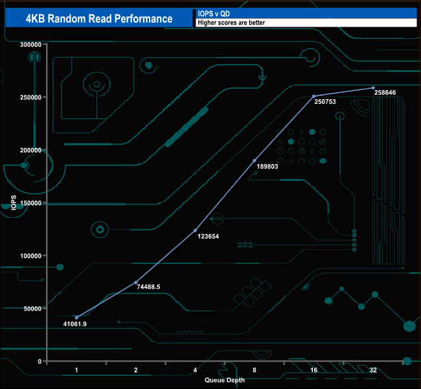
Task: Click the 300000 label on the y-axis
Action: click(x=30, y=44)
